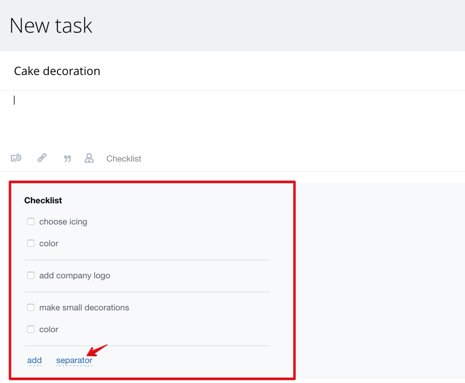Insert a divider with the "separator" link
This screenshot has height=383, width=465.
click(x=74, y=361)
